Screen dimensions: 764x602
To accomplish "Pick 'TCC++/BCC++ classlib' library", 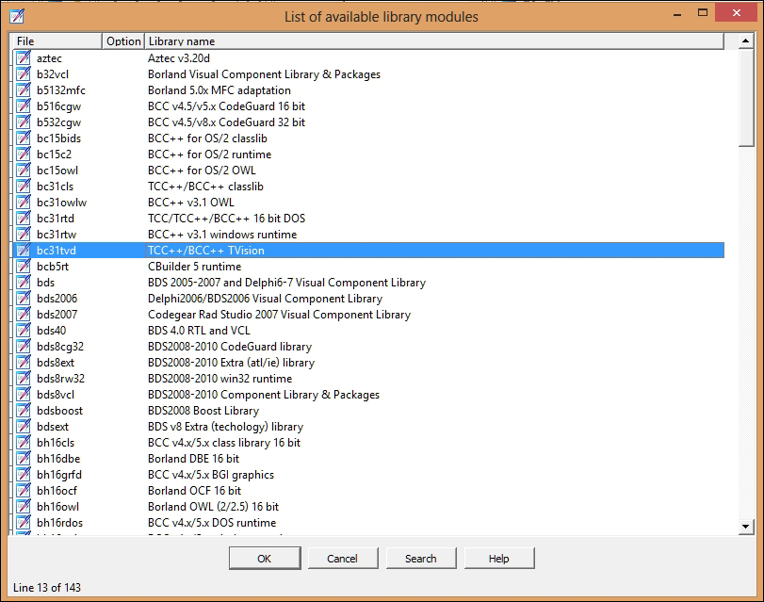I will (205, 187).
